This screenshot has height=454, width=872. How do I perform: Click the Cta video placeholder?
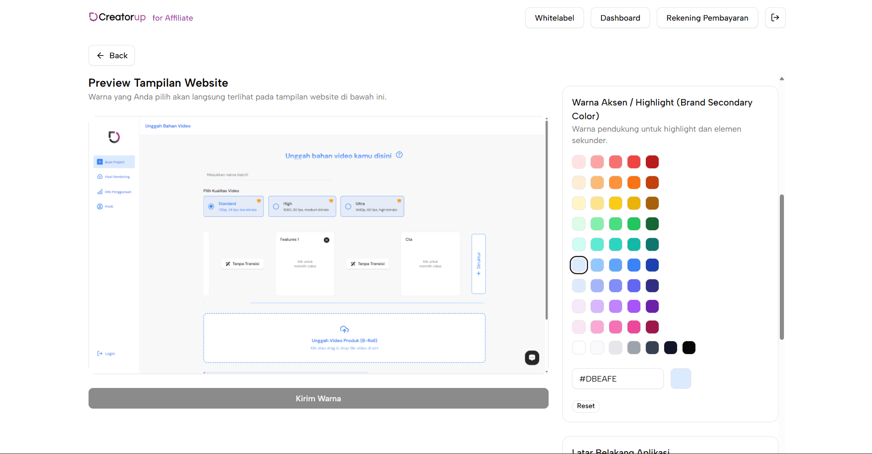pos(430,264)
